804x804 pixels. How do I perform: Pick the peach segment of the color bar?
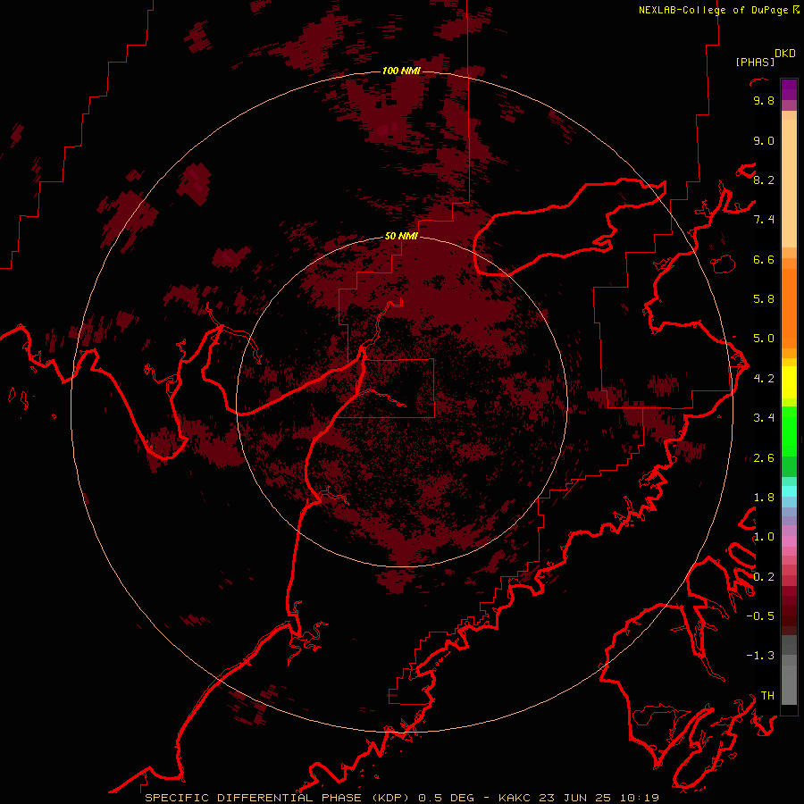[x=789, y=182]
